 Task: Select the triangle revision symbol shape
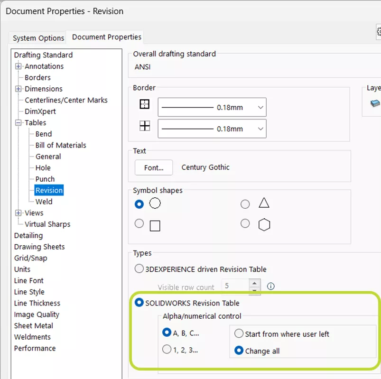click(x=245, y=204)
